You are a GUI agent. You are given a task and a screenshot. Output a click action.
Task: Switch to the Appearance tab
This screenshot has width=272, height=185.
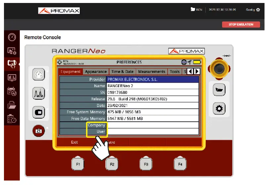(x=96, y=72)
